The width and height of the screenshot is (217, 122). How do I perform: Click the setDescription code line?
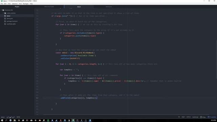click(78, 56)
